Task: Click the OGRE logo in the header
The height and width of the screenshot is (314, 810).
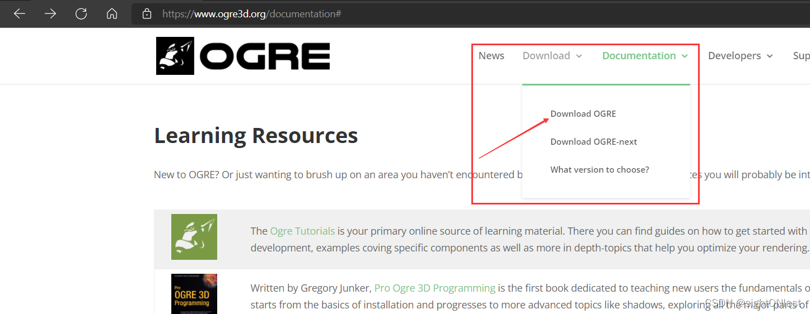Action: (x=243, y=56)
